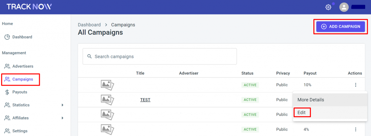Click the ADD CAMPAIGN button

click(341, 27)
